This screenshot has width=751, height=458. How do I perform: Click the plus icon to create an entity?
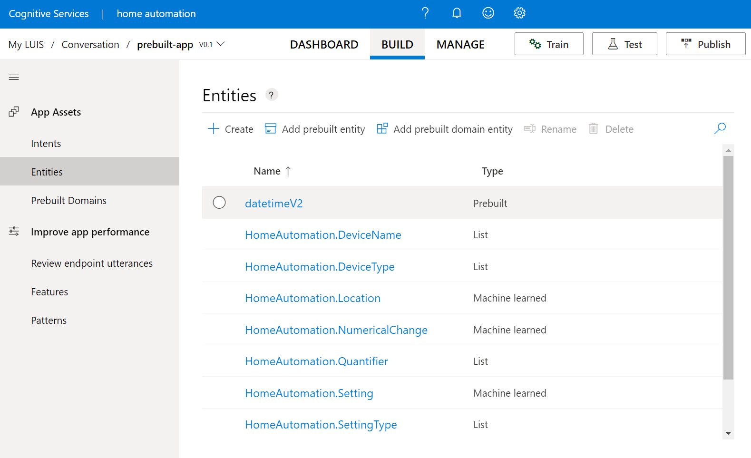pos(214,129)
